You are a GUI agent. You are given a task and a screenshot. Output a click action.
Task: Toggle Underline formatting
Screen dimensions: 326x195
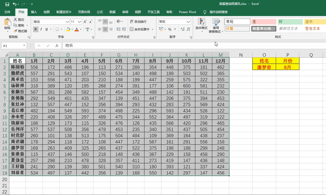(47, 29)
